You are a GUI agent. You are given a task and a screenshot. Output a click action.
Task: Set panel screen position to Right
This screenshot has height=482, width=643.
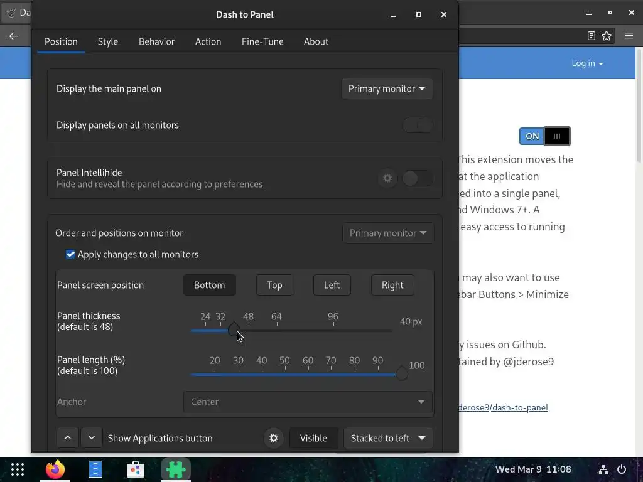click(x=392, y=285)
